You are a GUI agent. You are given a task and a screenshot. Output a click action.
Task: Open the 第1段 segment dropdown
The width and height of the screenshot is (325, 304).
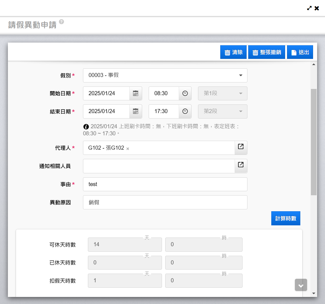pyautogui.click(x=223, y=94)
